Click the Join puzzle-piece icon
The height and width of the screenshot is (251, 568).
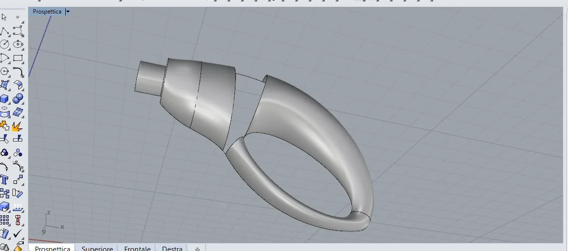(4, 126)
